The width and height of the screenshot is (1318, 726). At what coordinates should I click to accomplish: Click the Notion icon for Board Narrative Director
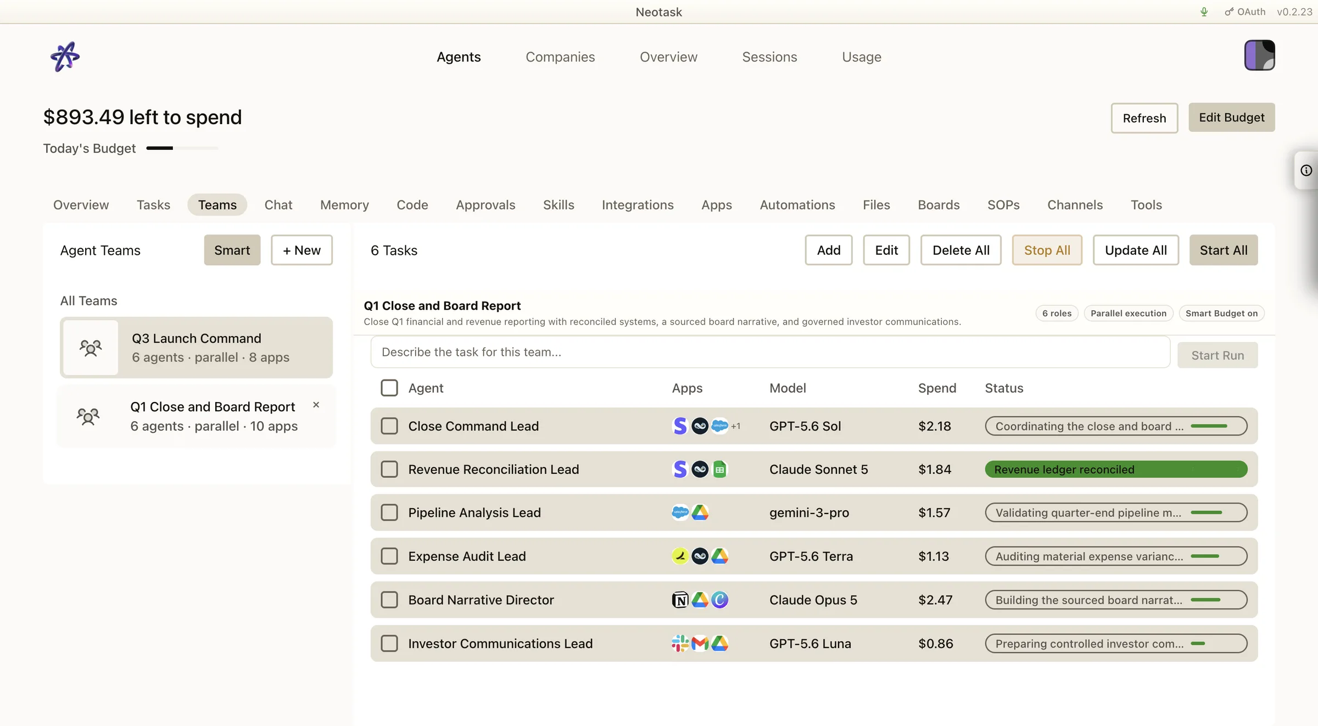click(680, 600)
